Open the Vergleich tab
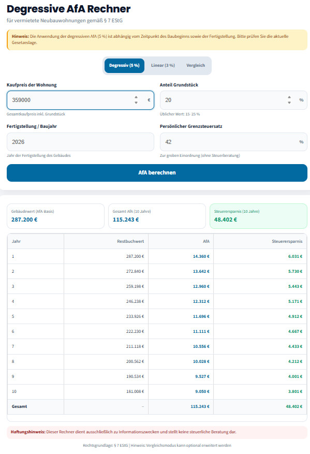 tap(196, 65)
